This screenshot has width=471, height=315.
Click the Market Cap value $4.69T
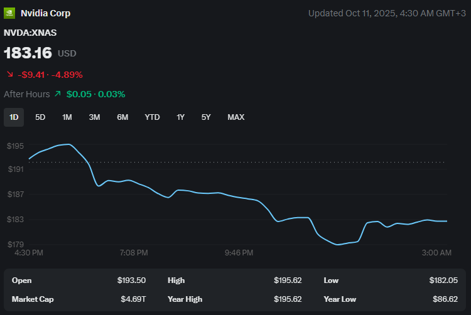point(133,299)
